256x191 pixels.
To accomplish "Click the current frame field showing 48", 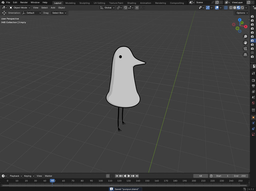I will [x=200, y=176].
